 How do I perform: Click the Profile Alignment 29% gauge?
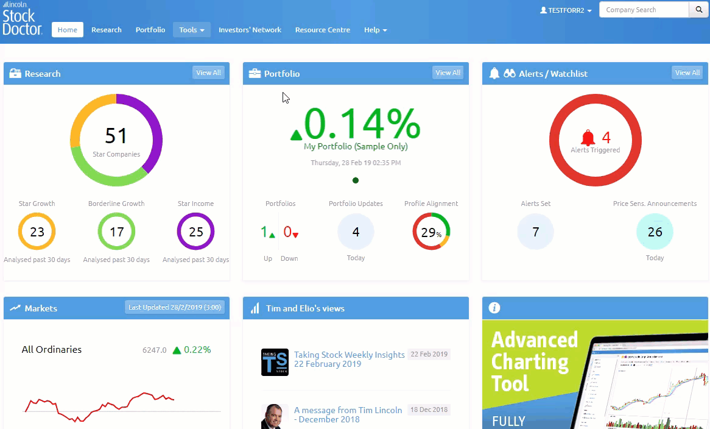(431, 232)
